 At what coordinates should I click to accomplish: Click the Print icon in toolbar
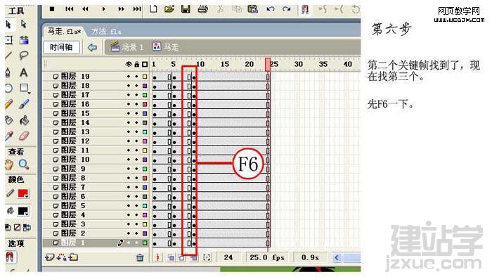(202, 9)
